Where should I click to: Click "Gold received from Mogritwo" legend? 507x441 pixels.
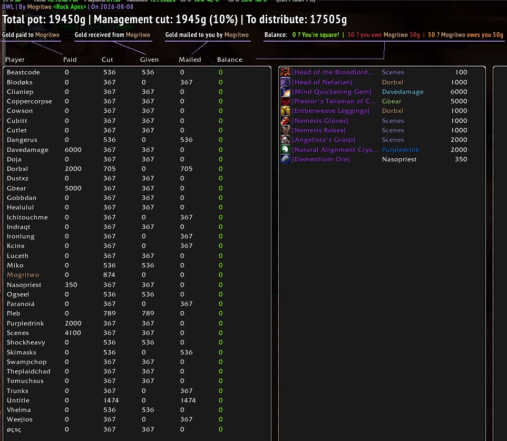click(112, 35)
